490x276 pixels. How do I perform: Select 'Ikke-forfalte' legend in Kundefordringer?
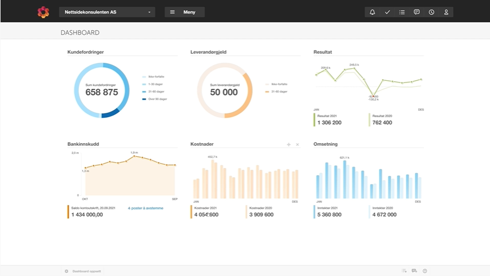coord(153,76)
